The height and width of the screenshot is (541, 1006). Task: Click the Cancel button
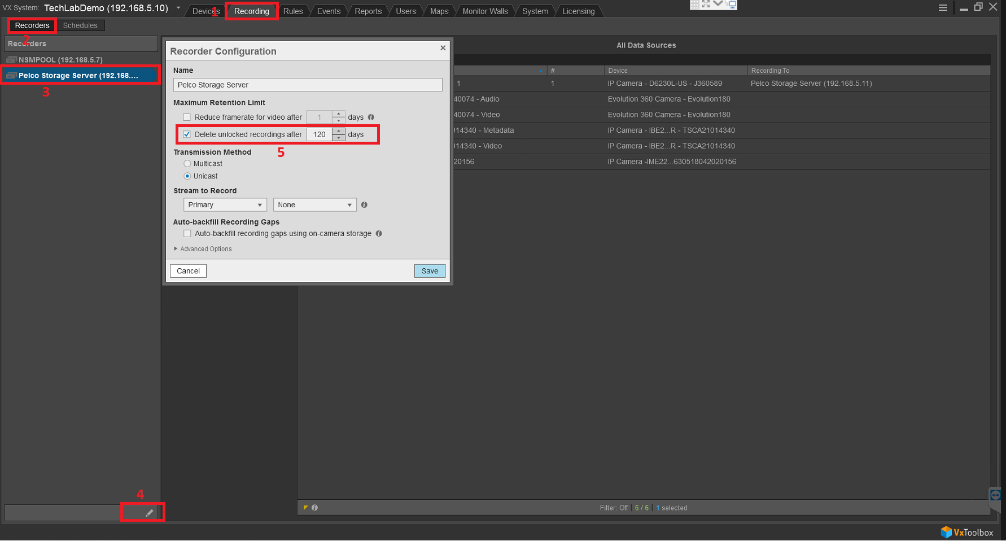click(188, 271)
